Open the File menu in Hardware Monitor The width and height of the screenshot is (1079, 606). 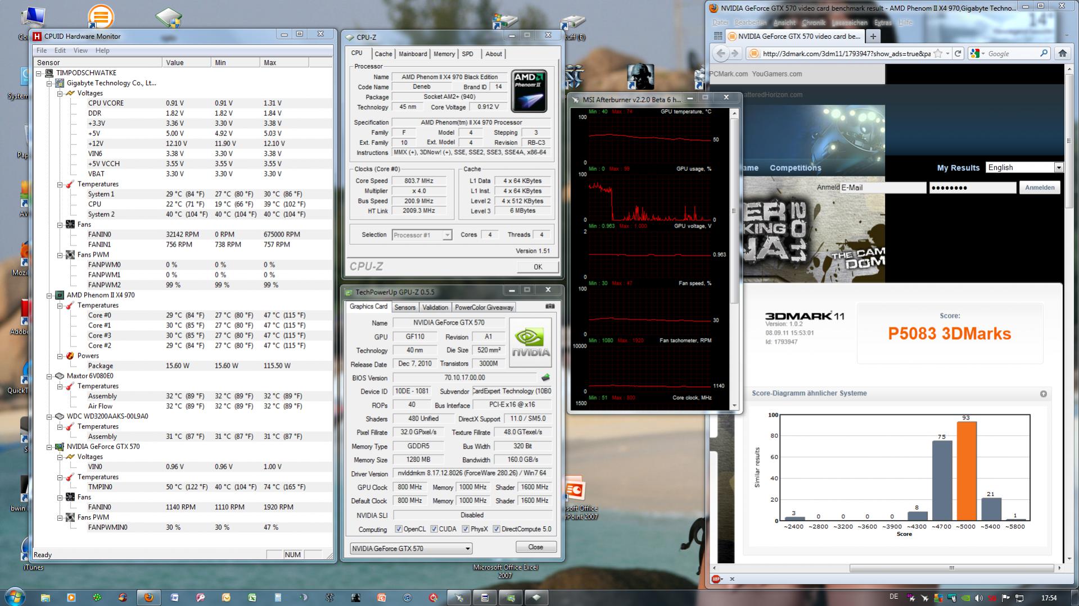point(42,51)
